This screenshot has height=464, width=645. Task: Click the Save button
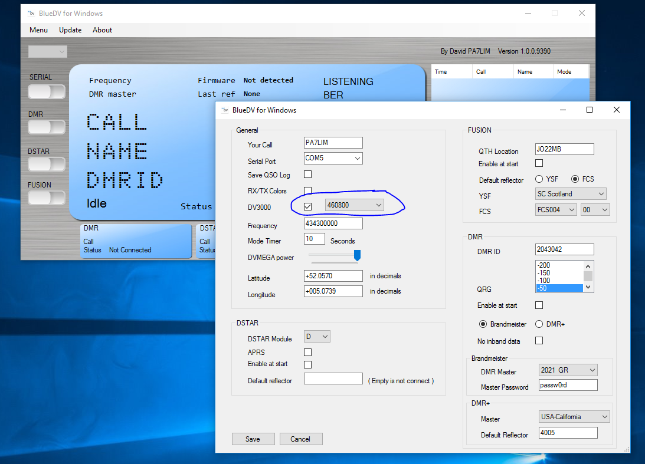tap(253, 439)
